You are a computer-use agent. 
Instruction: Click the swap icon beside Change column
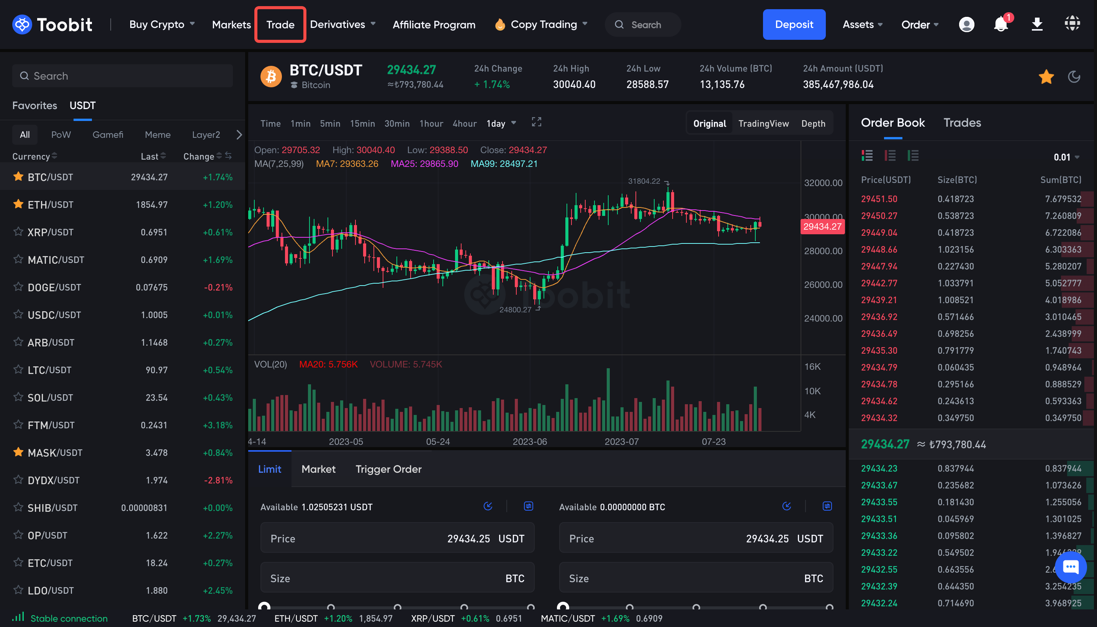[x=228, y=156]
